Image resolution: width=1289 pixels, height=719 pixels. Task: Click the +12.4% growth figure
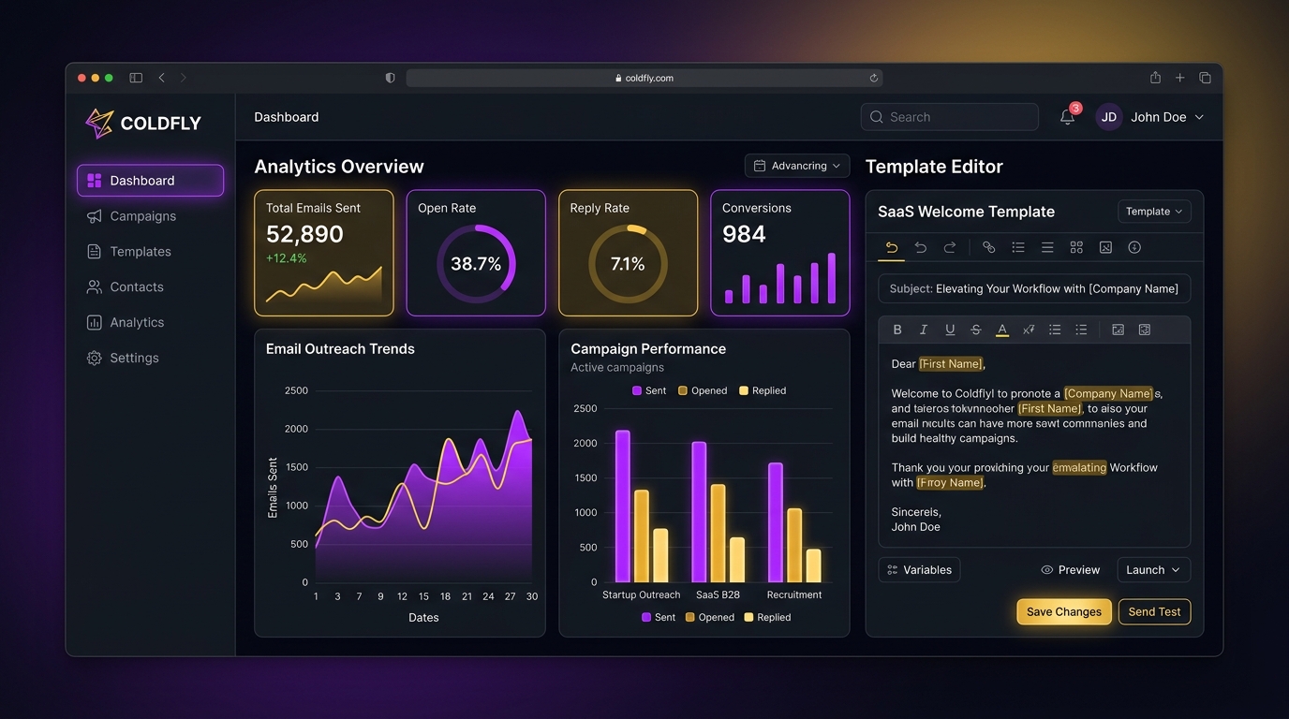(x=286, y=258)
